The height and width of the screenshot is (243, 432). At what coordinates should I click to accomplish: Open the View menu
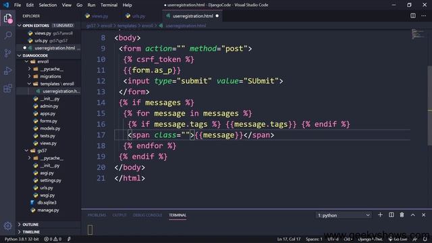[x=66, y=5]
